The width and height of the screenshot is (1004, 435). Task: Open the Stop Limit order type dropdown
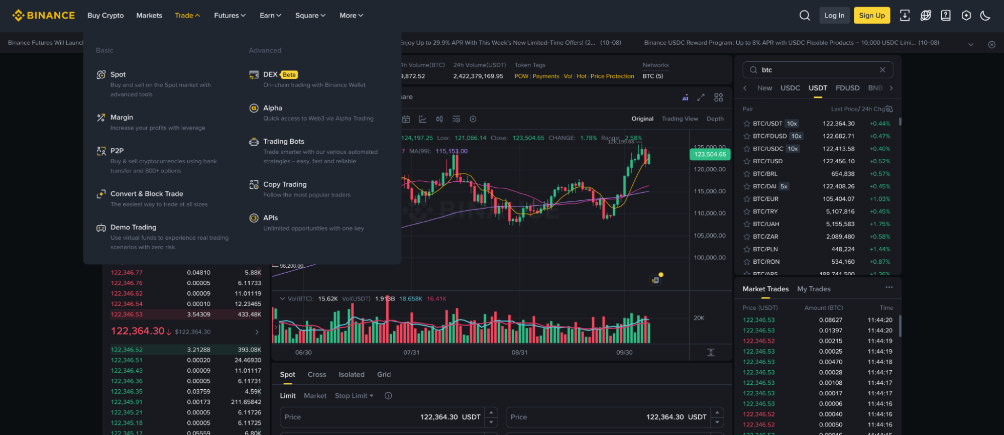pyautogui.click(x=354, y=396)
